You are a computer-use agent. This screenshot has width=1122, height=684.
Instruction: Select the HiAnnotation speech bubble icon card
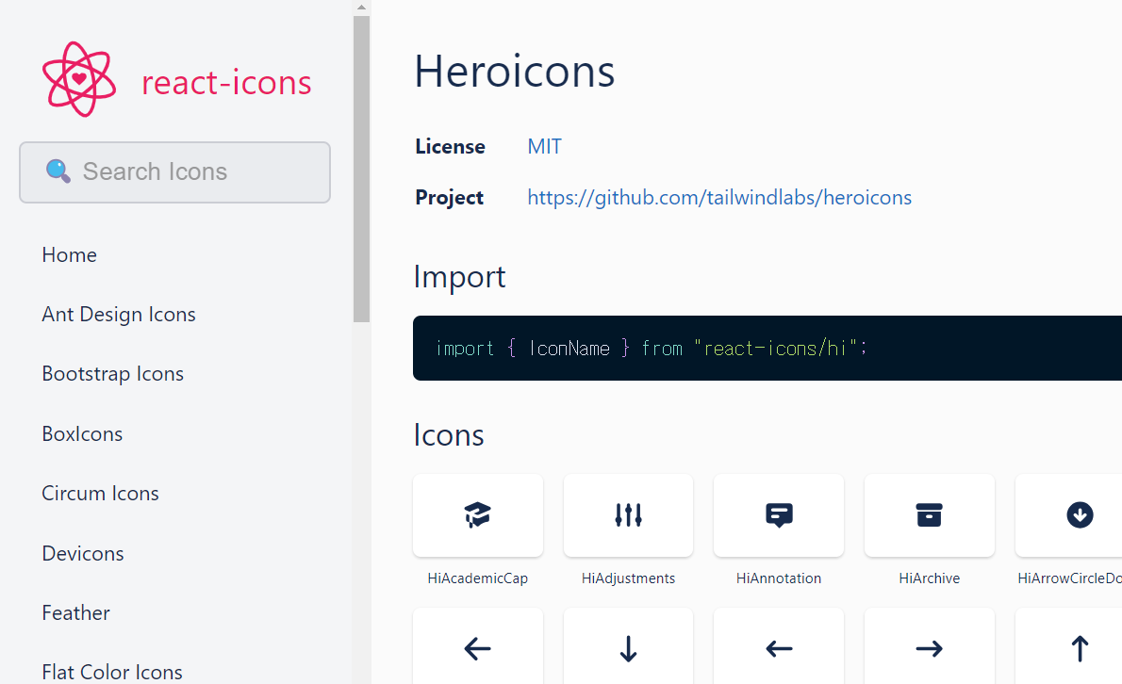pyautogui.click(x=779, y=515)
